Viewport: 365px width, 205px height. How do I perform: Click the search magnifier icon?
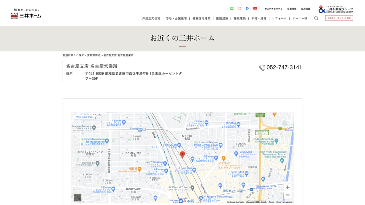coord(316,18)
